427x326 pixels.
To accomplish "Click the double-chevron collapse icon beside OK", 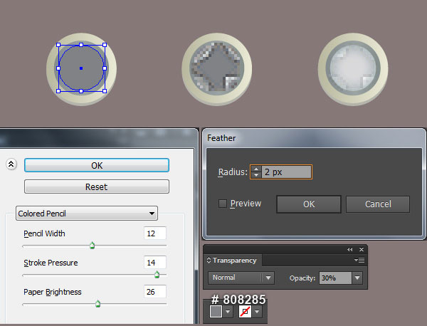I will [x=11, y=164].
